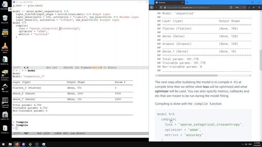Open the last white taskbar app icon
This screenshot has height=147, width=262.
pos(44,144)
